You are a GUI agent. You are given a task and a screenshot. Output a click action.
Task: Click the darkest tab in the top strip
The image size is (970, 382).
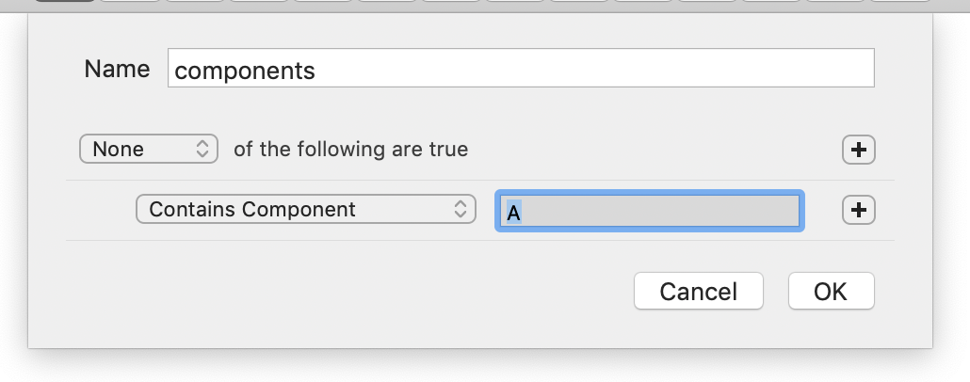click(62, 2)
